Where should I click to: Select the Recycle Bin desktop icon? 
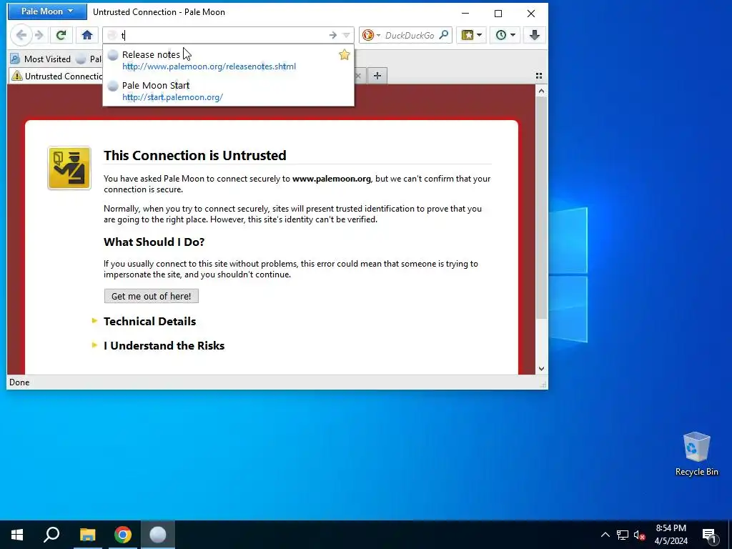(x=696, y=454)
